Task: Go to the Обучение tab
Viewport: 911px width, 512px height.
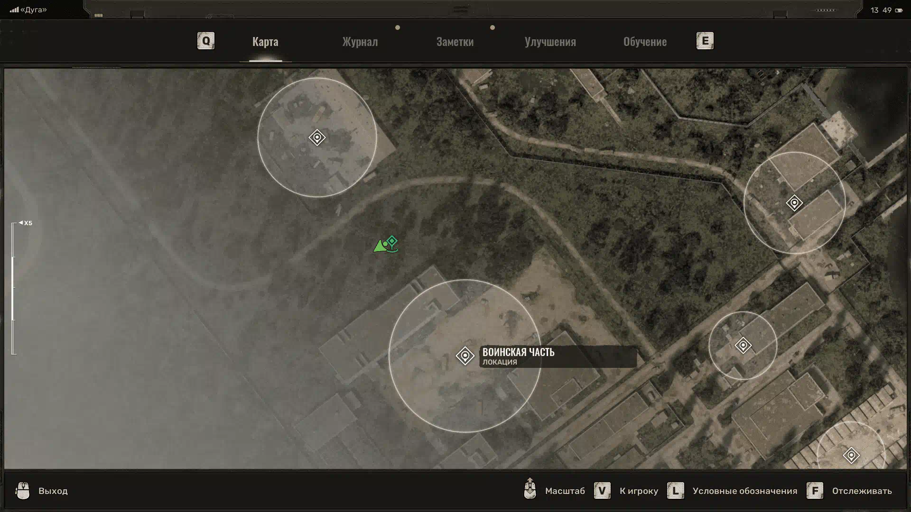Action: pyautogui.click(x=645, y=42)
